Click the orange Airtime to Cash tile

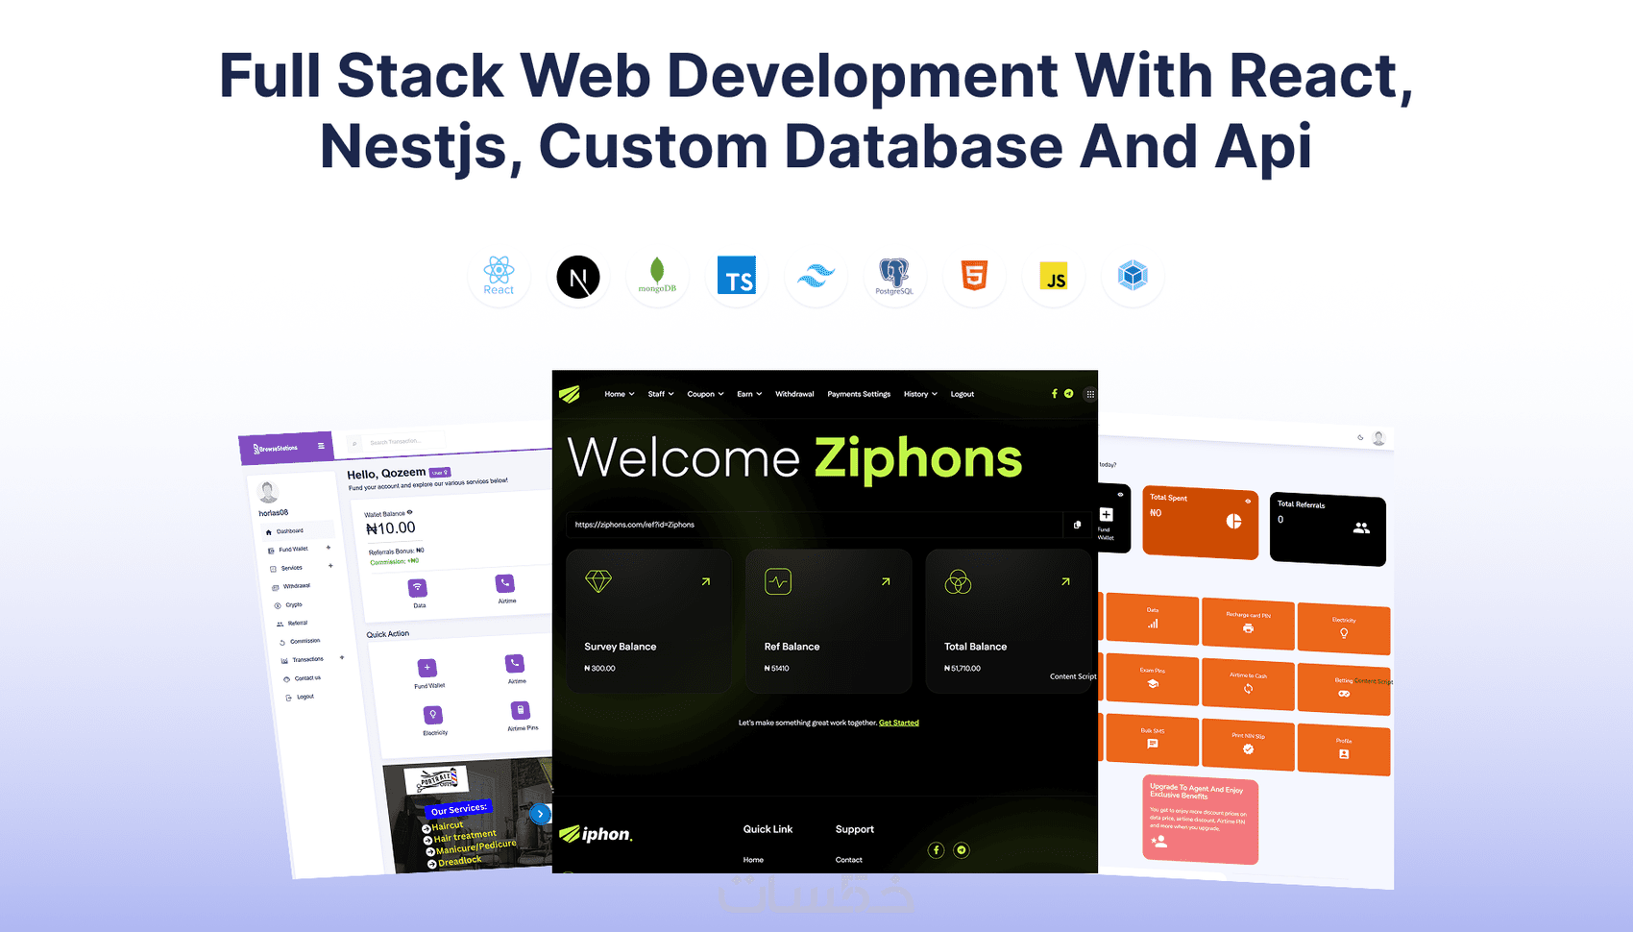click(x=1248, y=683)
